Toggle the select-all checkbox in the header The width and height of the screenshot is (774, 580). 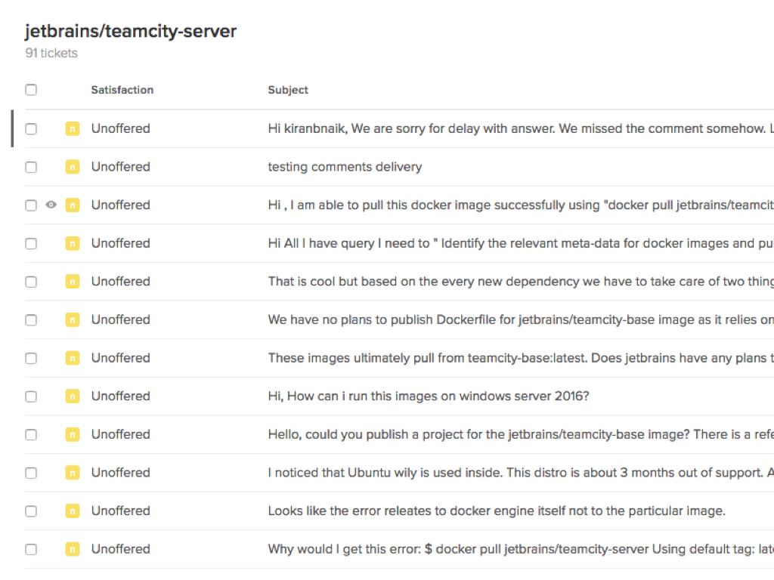[x=31, y=90]
